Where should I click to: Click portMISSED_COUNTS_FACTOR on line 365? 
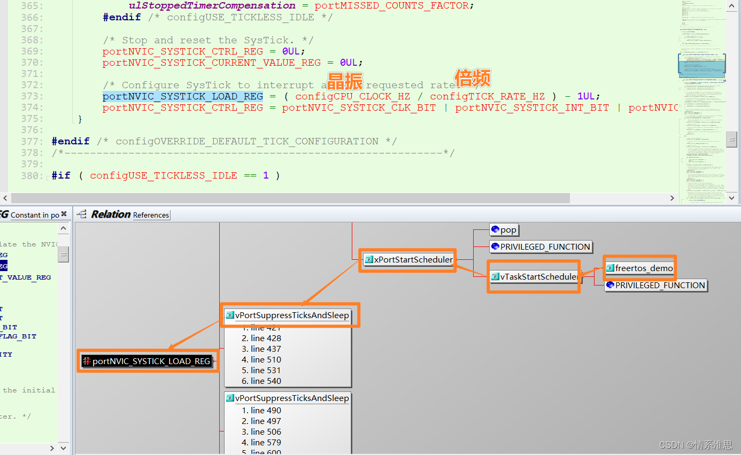tap(391, 6)
